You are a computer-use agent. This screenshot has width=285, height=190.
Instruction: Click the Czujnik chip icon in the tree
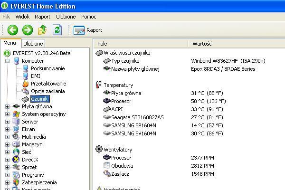(25, 99)
